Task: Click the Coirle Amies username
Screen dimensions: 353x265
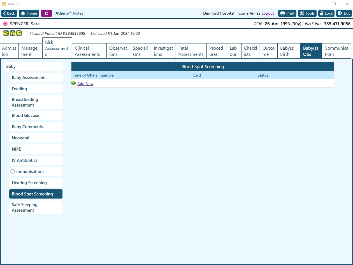Action: (249, 13)
